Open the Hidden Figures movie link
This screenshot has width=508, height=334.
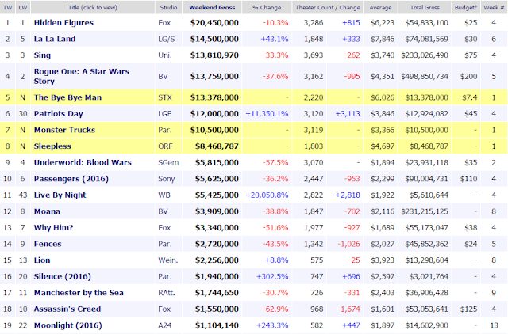tap(71, 23)
